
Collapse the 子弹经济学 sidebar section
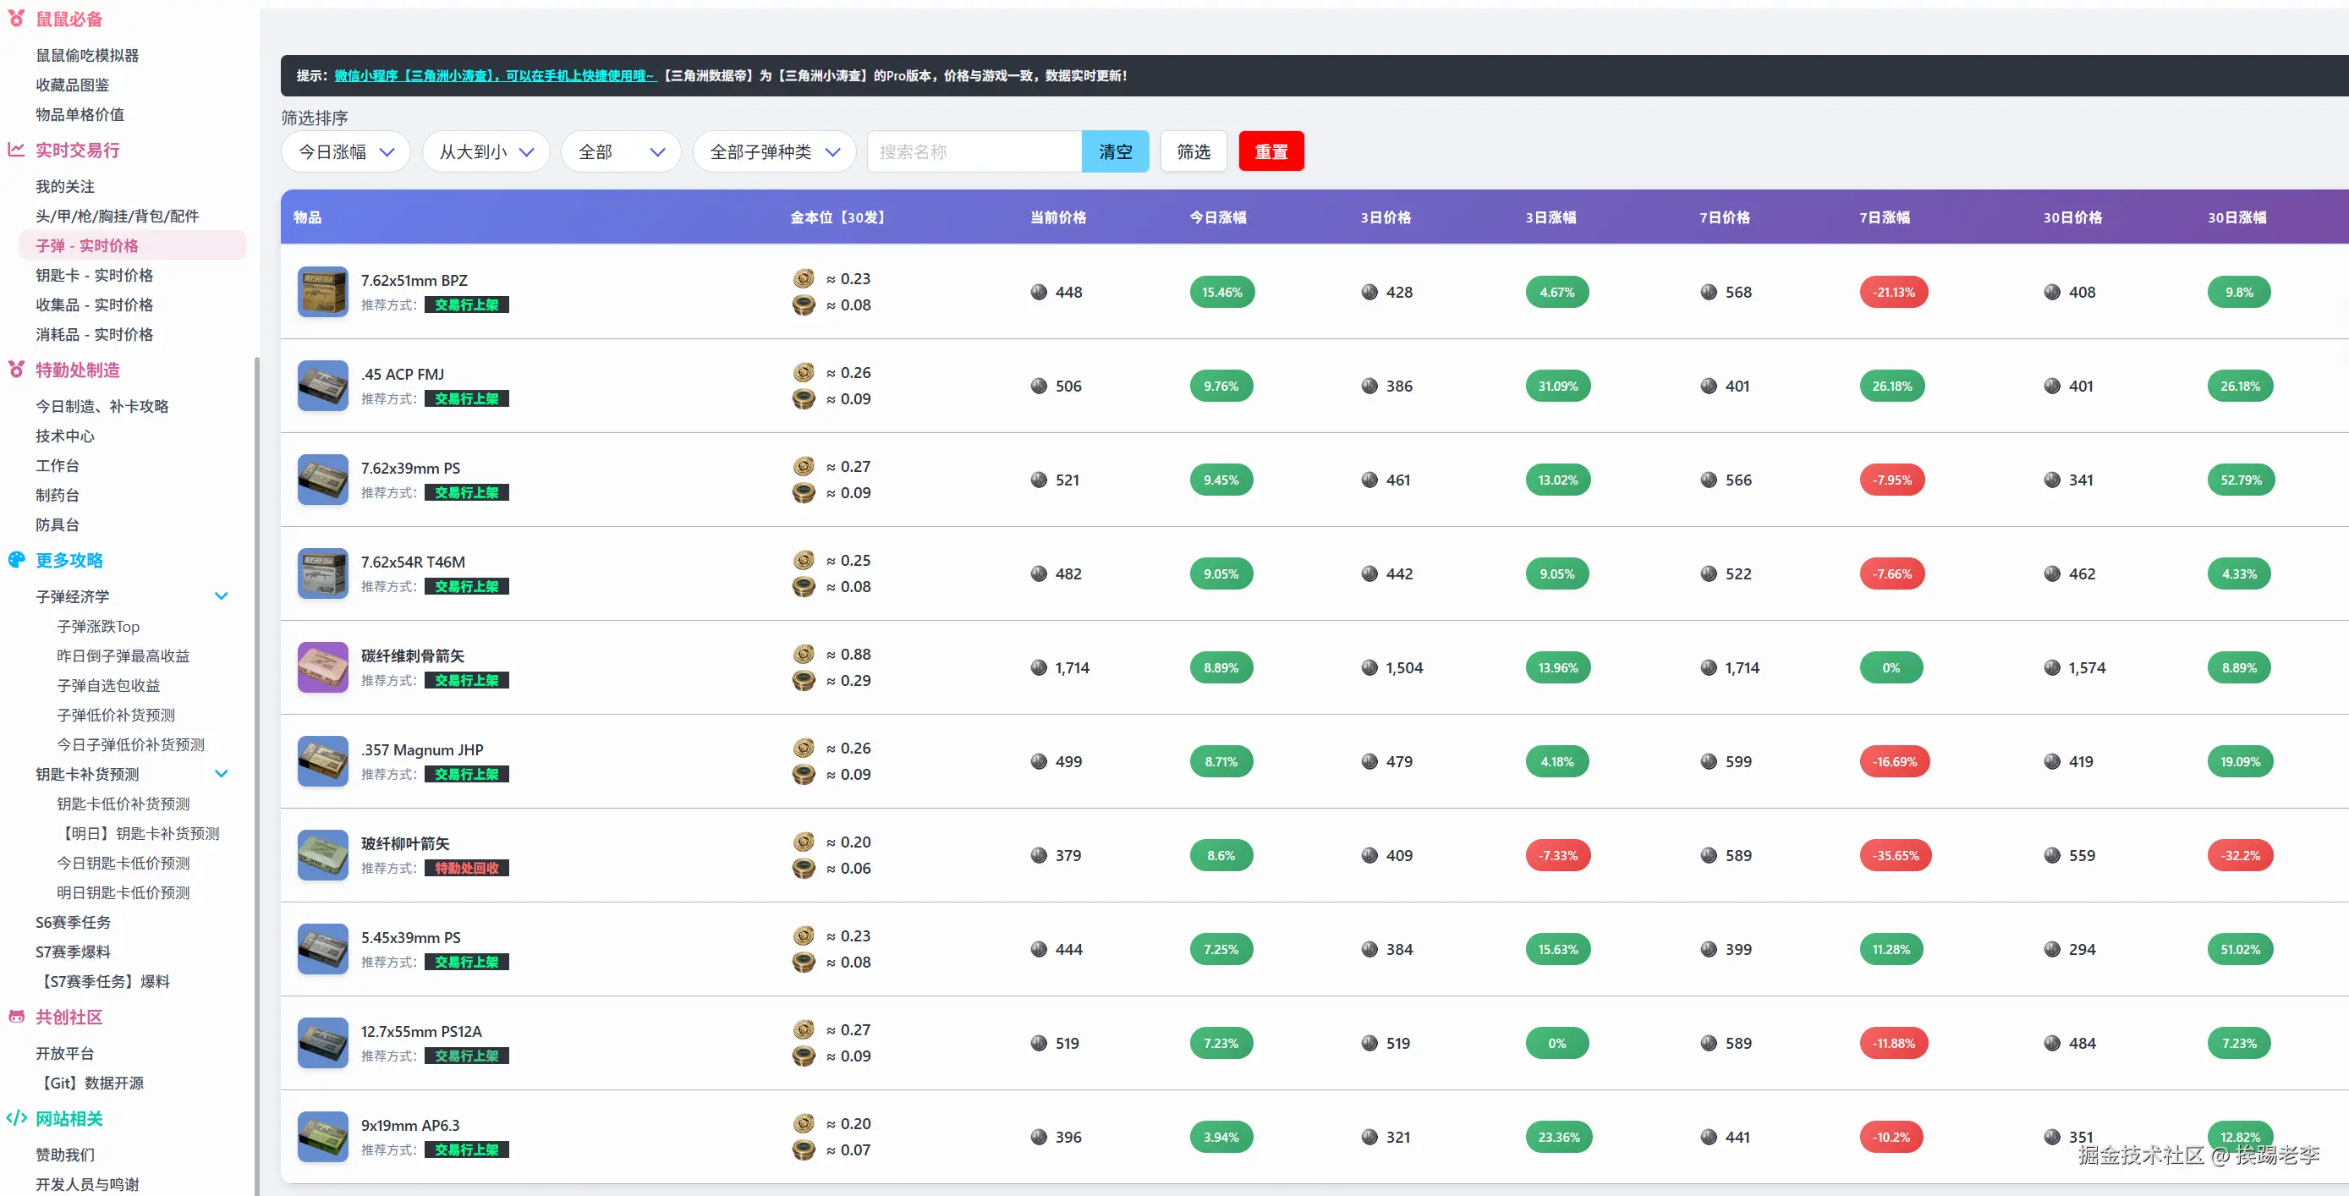221,596
